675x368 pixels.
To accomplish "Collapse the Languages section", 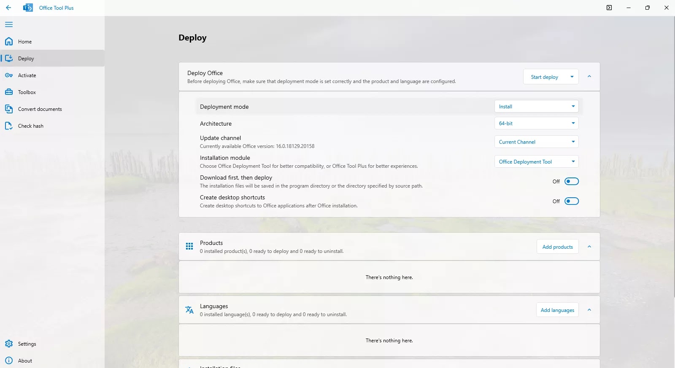I will tap(589, 310).
